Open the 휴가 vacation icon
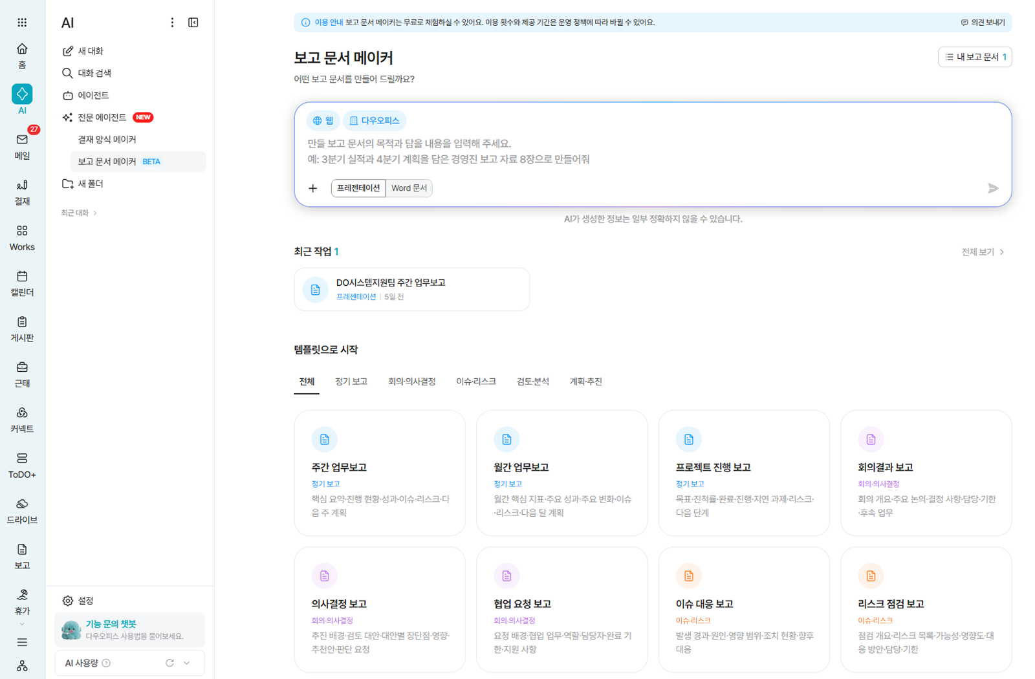Screen dimensions: 1035x679 22,601
